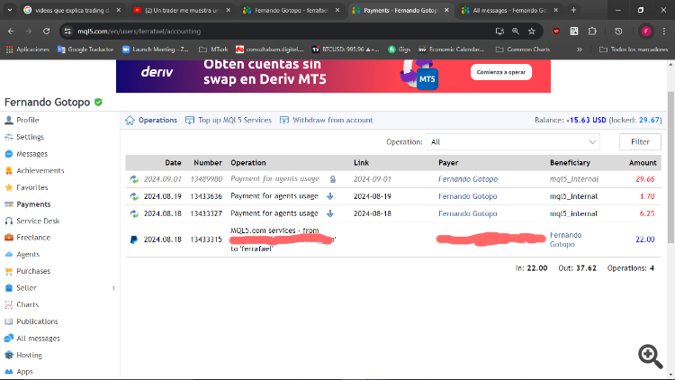Click operation number 13433315
Viewport: 675px width, 380px height.
coord(206,240)
